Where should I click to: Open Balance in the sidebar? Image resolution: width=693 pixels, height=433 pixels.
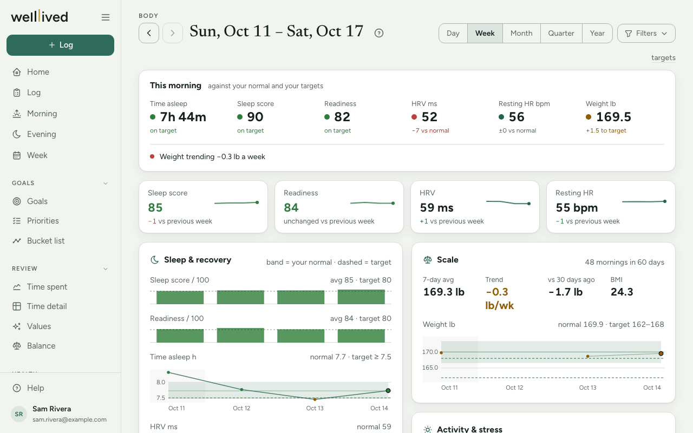click(x=60, y=346)
